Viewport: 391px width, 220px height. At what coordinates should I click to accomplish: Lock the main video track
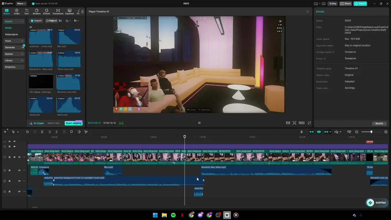[x=9, y=157]
